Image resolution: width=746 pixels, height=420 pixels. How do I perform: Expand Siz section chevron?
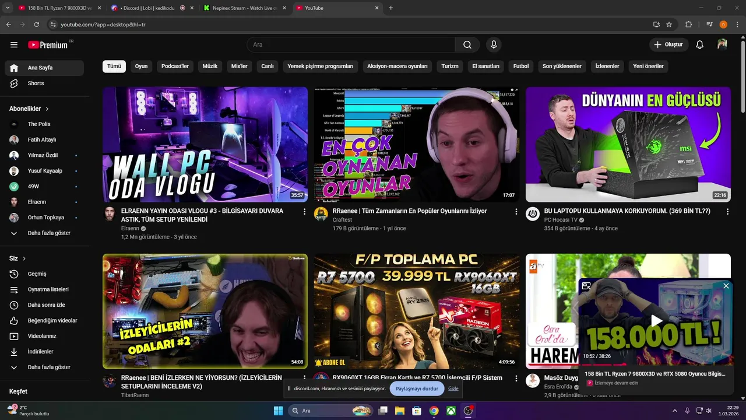point(24,258)
